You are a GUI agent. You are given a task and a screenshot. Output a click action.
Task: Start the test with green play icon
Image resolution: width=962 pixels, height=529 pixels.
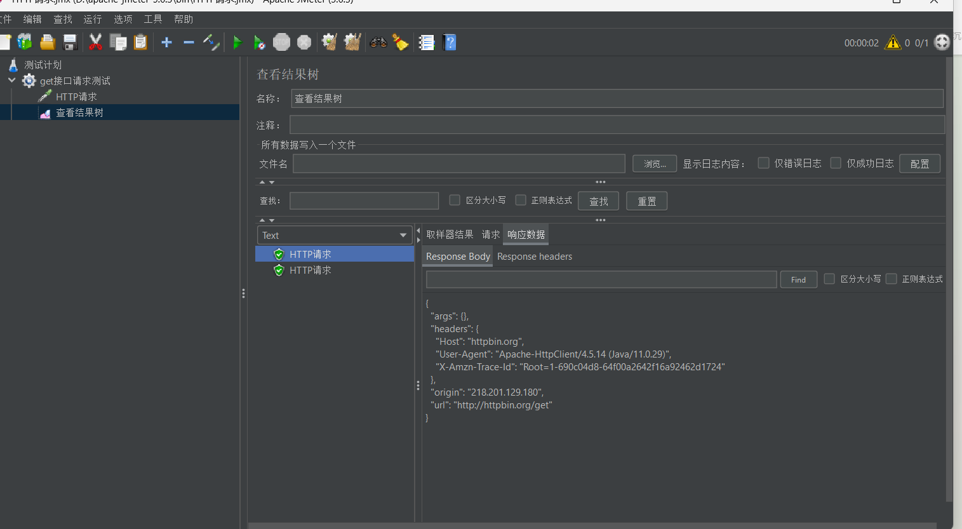237,43
